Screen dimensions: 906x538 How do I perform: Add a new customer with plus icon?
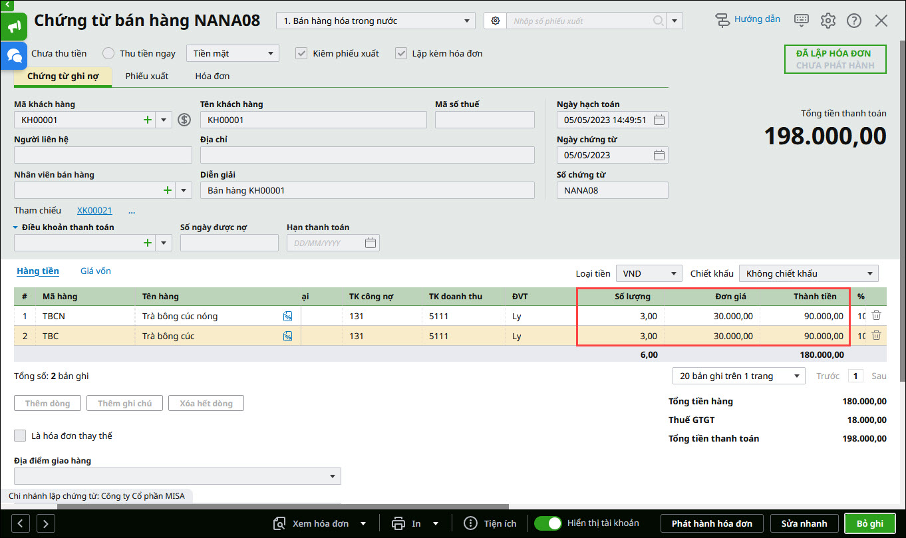click(x=148, y=120)
